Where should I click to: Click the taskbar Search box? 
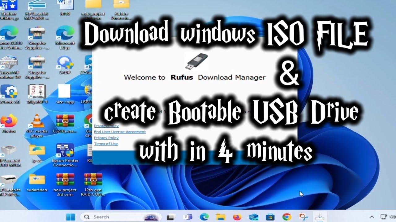(121, 217)
